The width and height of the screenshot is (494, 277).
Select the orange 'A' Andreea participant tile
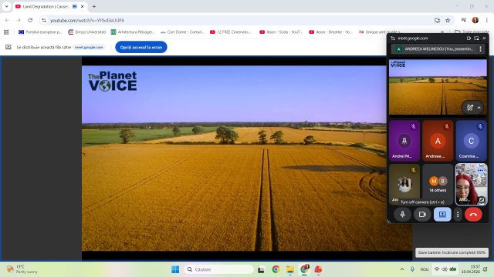(438, 140)
